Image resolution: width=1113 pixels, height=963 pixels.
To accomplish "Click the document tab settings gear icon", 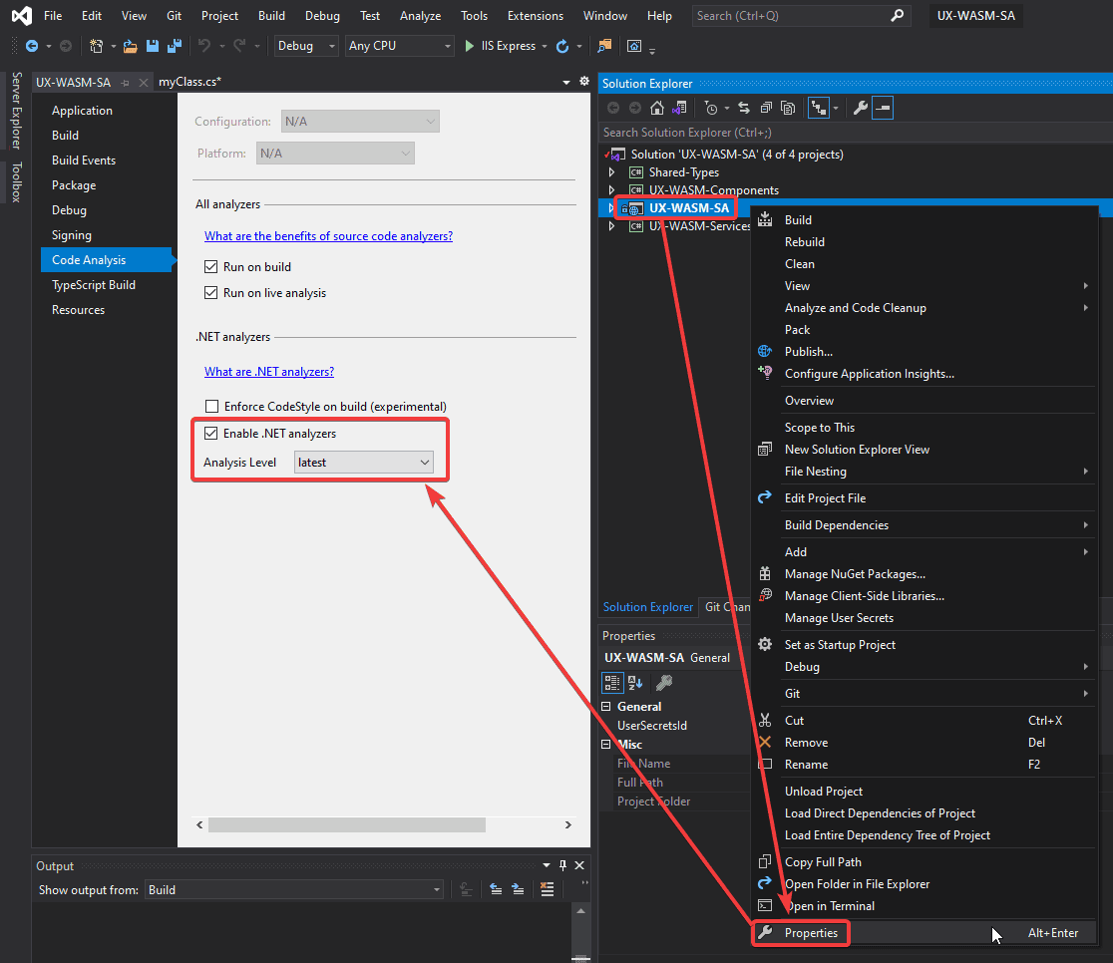I will [x=584, y=82].
